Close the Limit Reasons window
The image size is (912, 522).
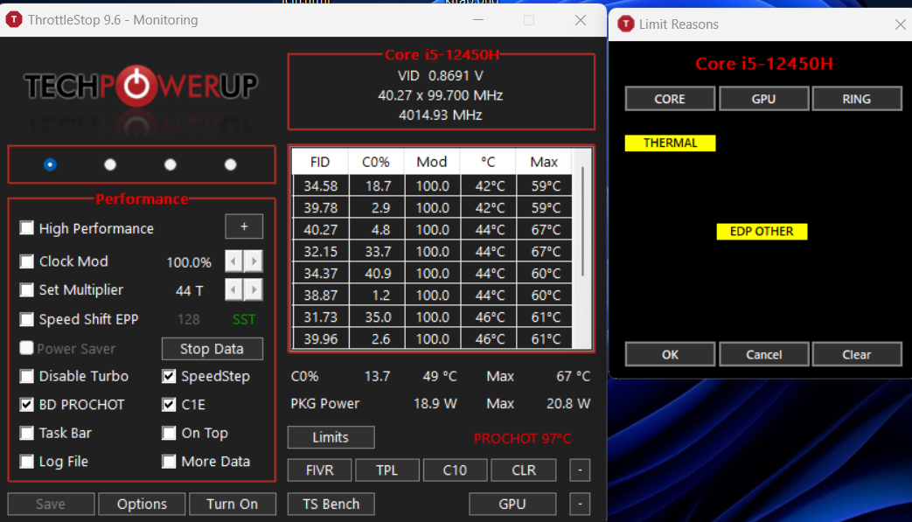(x=900, y=24)
